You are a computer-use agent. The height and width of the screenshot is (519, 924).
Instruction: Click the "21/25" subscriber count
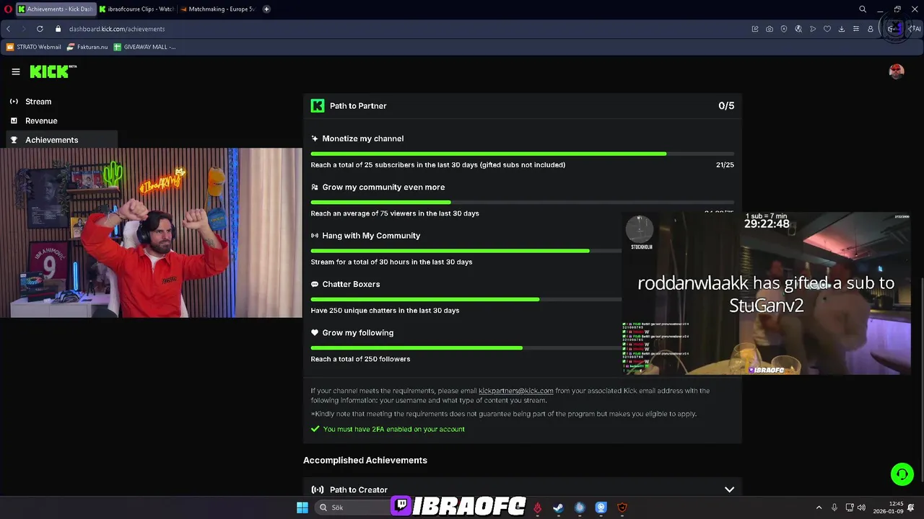tap(725, 165)
